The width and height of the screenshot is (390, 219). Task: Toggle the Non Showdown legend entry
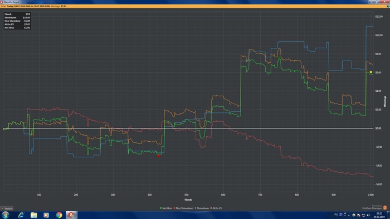(183, 208)
